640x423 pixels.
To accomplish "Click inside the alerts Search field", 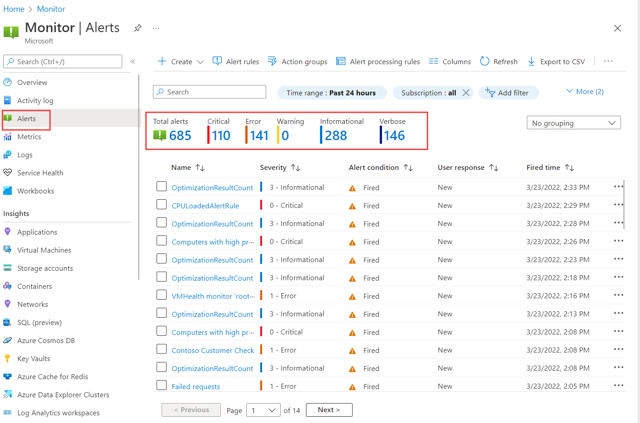I will (x=209, y=92).
